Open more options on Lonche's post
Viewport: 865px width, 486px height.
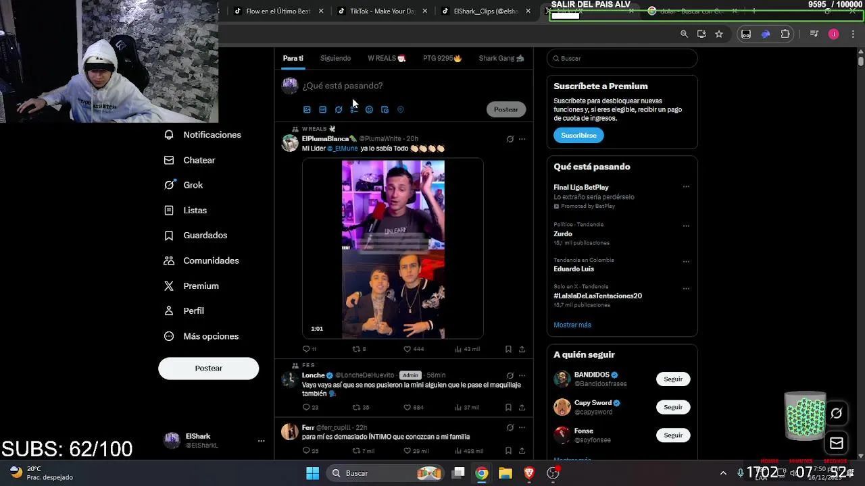coord(522,375)
